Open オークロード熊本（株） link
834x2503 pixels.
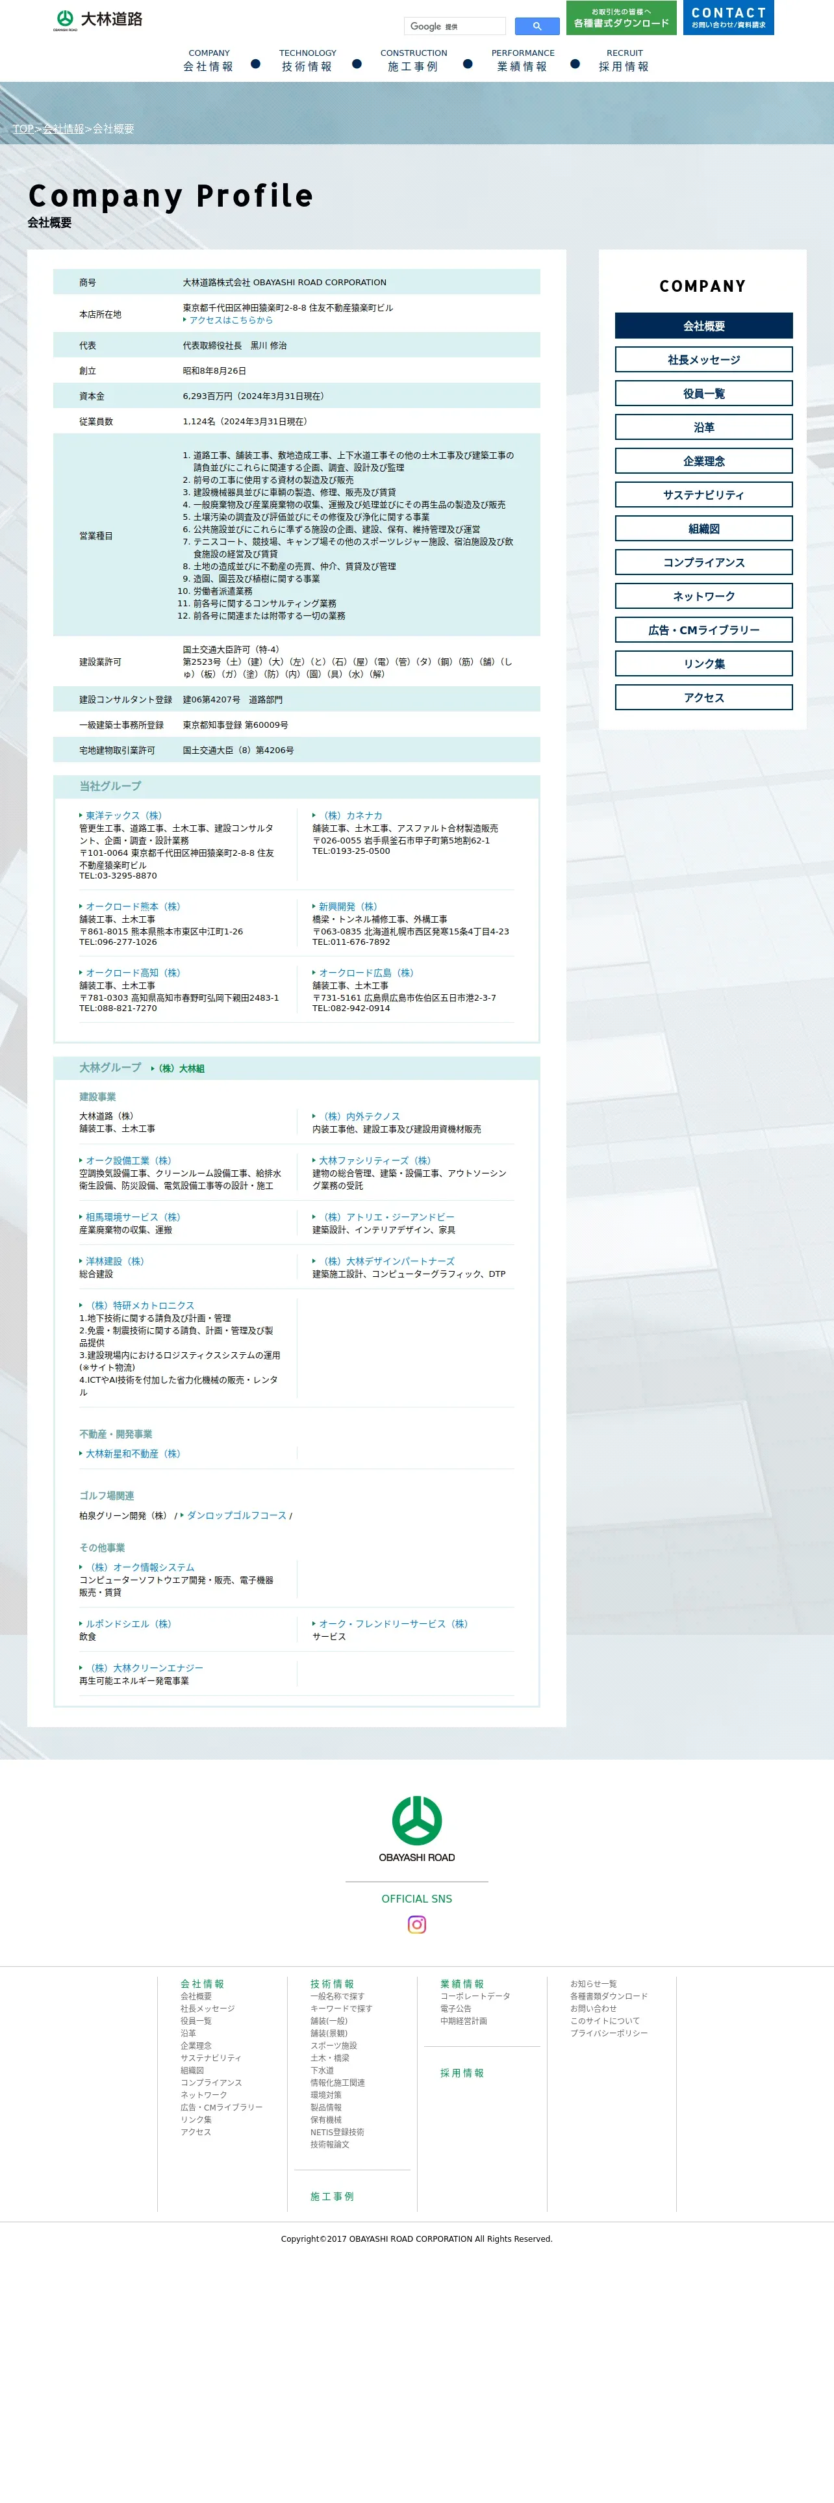[x=132, y=906]
